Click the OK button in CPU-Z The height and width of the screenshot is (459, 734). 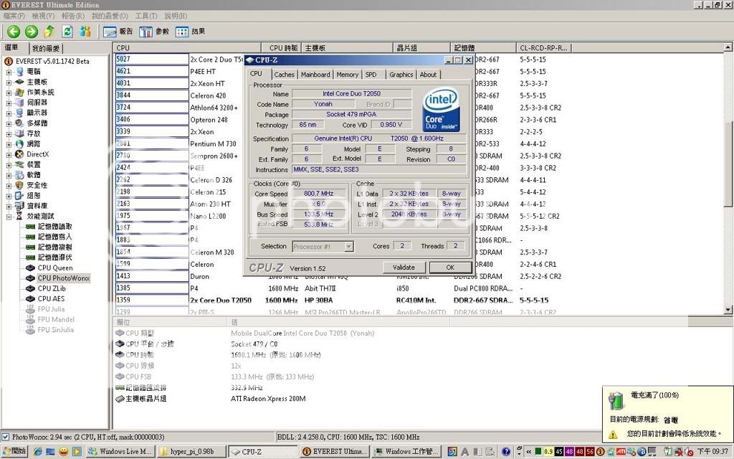click(450, 268)
